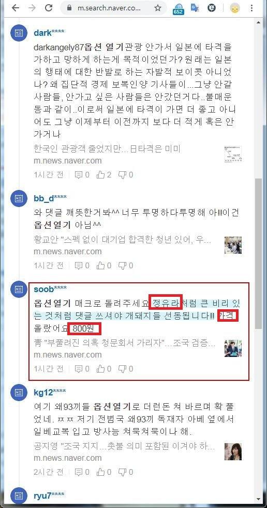Like the dark**** comment with thumbs up
The image size is (267, 508).
[x=104, y=175]
